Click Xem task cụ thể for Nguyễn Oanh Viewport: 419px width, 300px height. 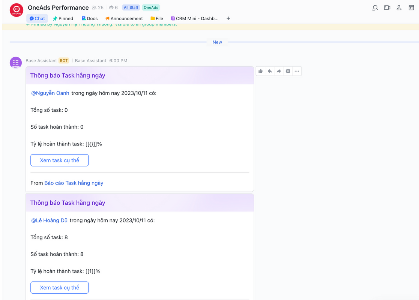pos(60,160)
